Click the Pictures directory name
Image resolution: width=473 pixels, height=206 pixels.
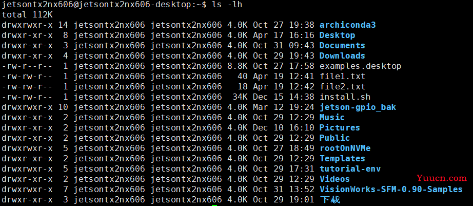coord(340,127)
